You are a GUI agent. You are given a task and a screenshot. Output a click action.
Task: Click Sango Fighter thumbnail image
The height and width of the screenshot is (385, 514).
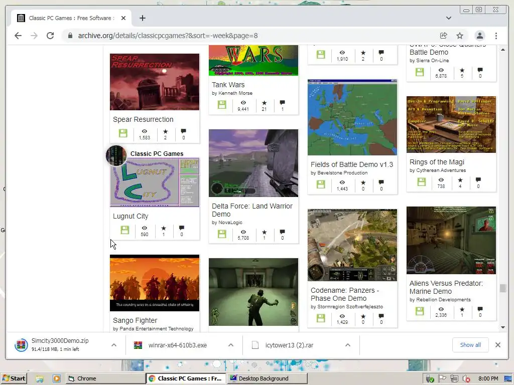pyautogui.click(x=155, y=283)
